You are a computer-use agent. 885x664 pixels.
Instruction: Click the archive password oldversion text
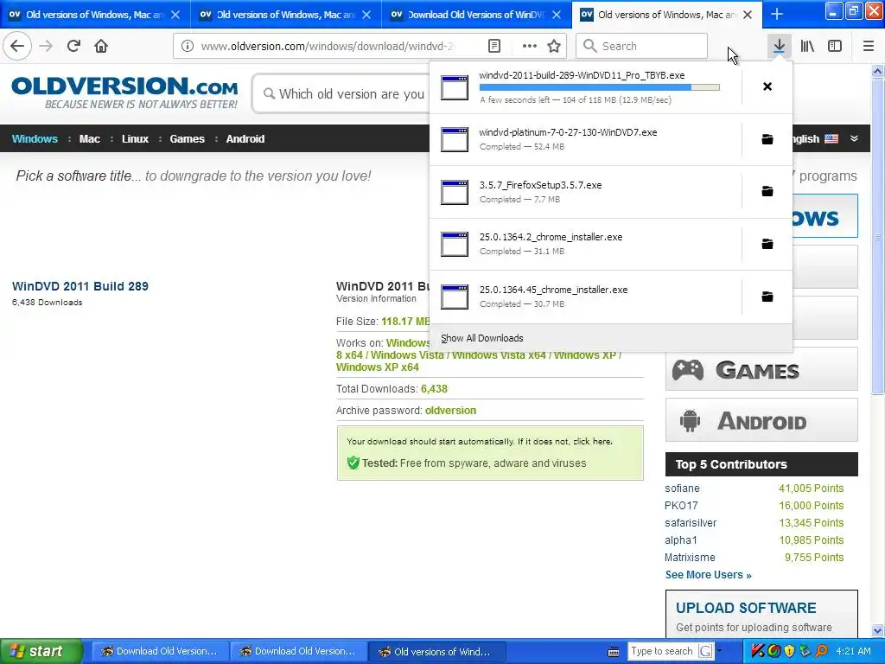pos(450,411)
